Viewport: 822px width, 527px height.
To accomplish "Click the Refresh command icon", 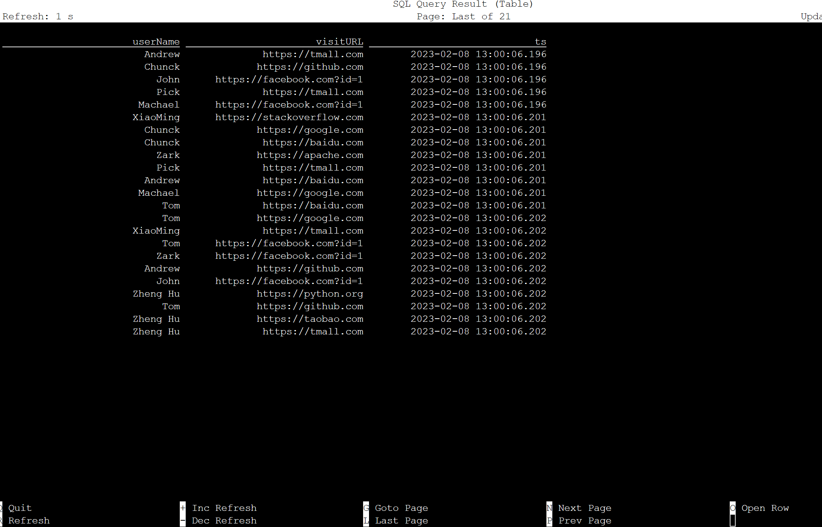I will coord(2,520).
